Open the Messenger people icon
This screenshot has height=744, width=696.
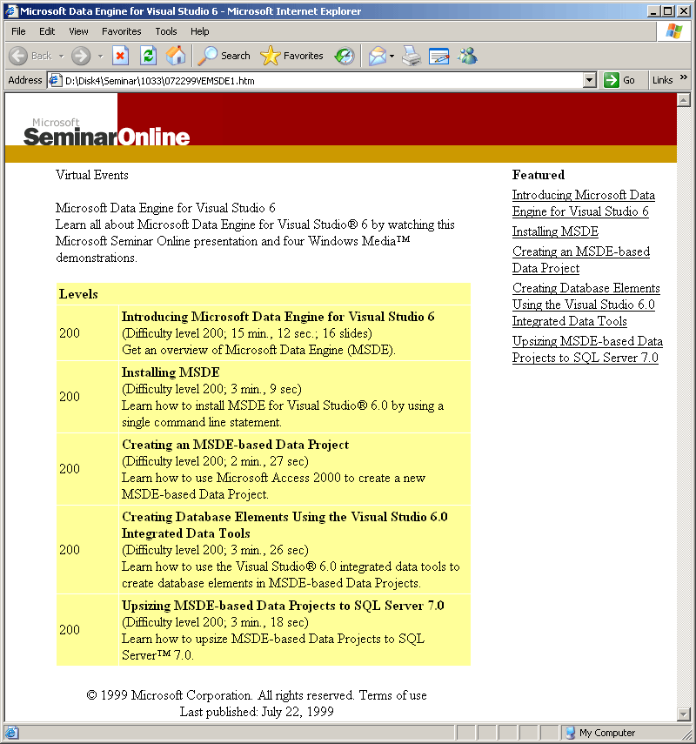(x=467, y=56)
